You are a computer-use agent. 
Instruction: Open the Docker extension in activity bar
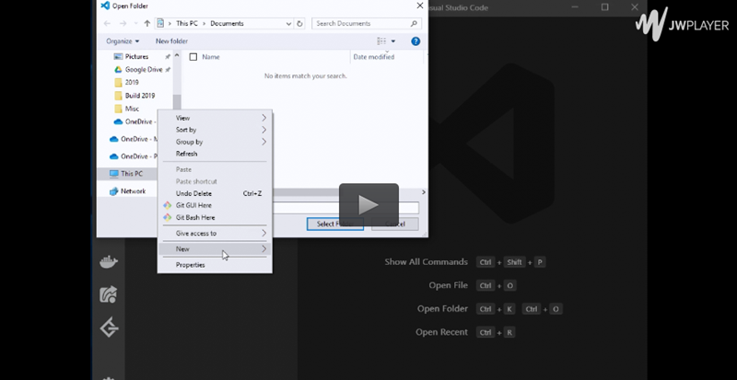tap(108, 262)
